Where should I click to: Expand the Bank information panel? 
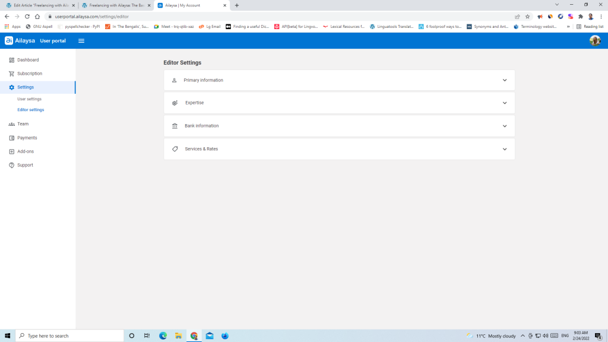coord(339,126)
